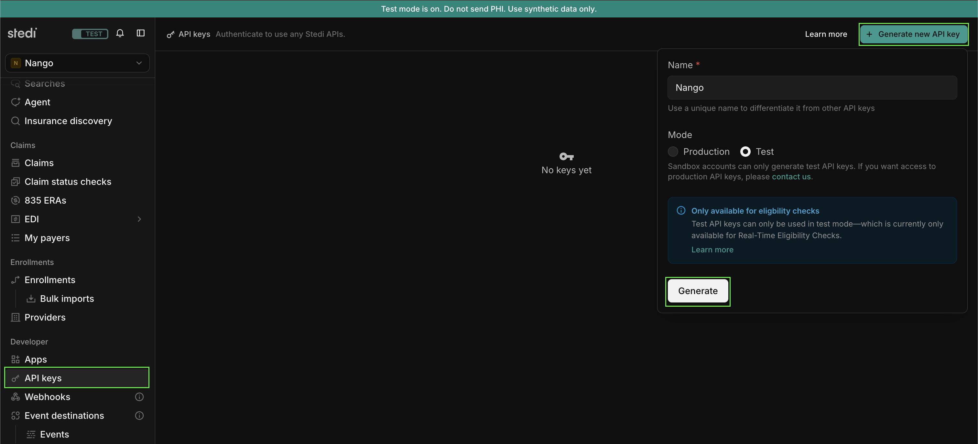Click the Bulk imports download icon

tap(31, 299)
